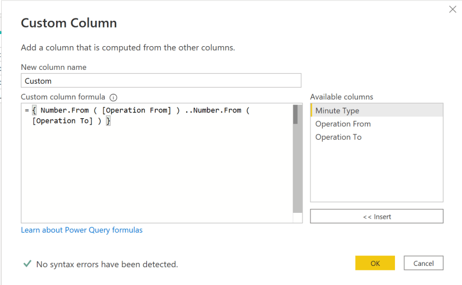The image size is (462, 285).
Task: Click the green syntax check mark icon
Action: click(27, 264)
